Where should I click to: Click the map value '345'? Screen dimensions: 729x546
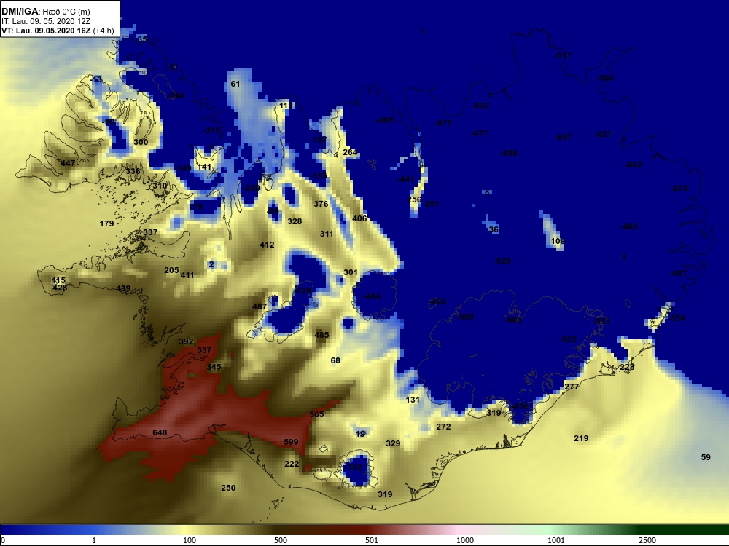click(214, 367)
